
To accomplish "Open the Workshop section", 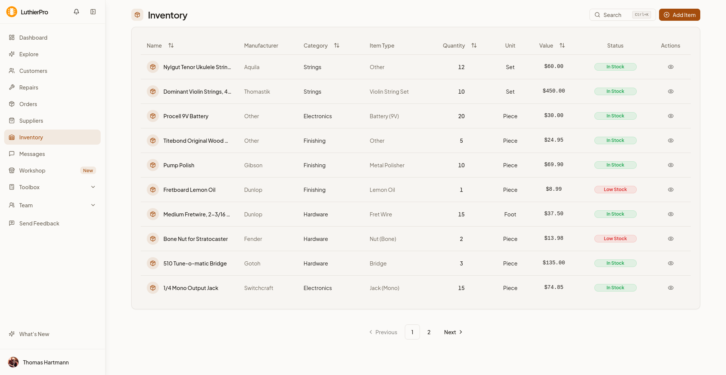I will [x=52, y=170].
